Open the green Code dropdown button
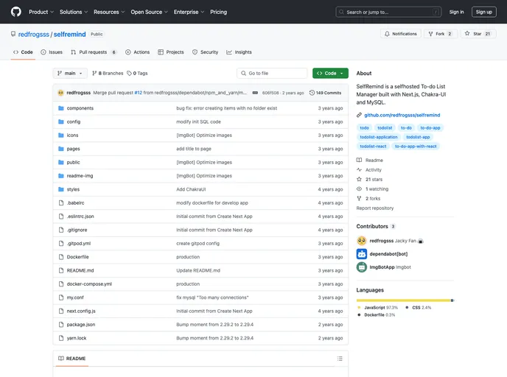The height and width of the screenshot is (377, 507). (330, 74)
